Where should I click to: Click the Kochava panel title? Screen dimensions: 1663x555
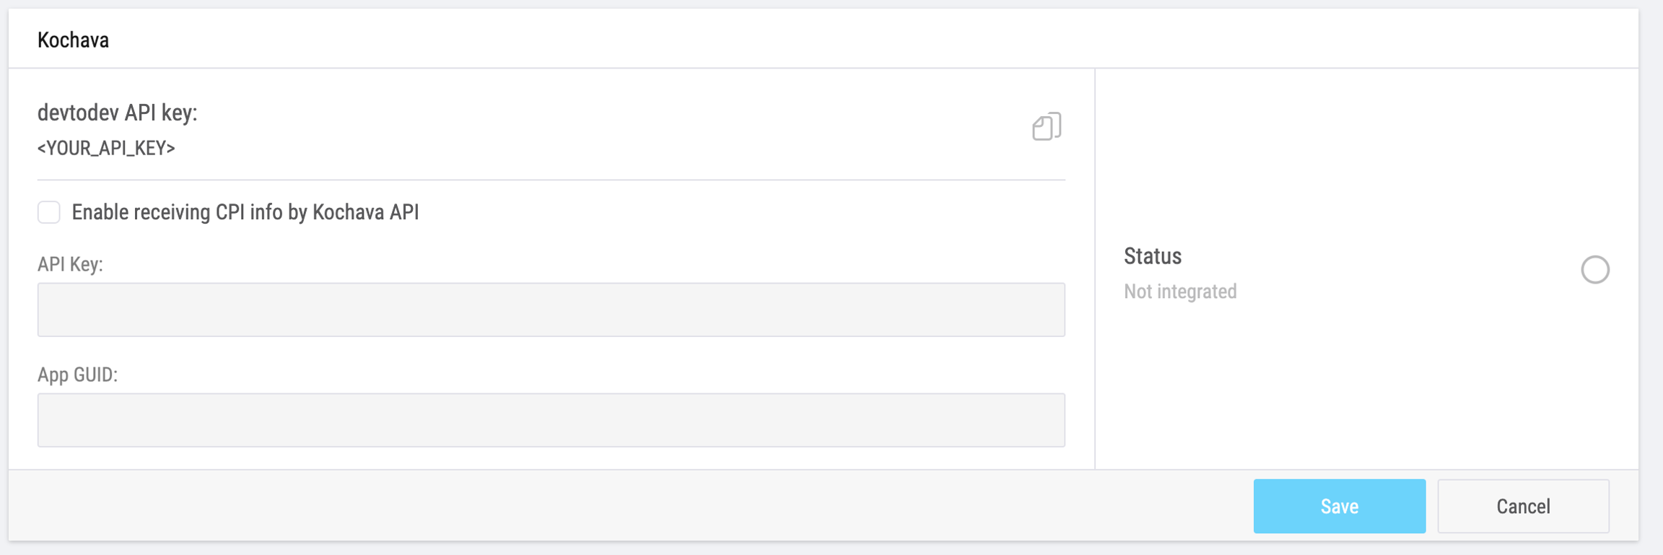(73, 40)
